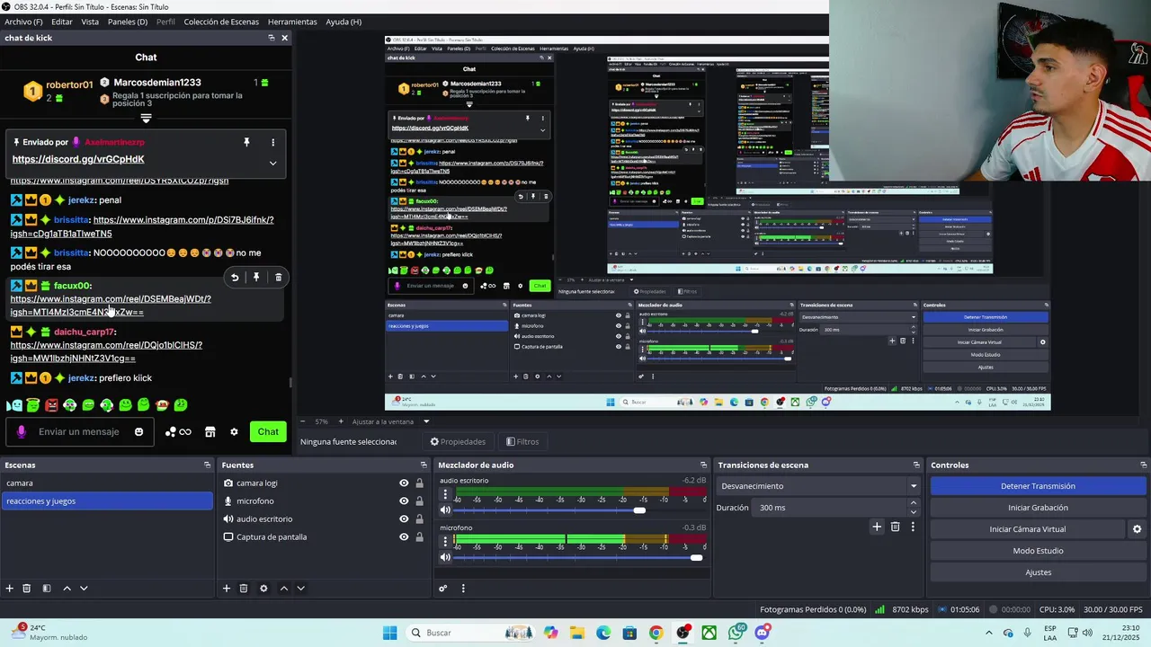Move selected scene up
Viewport: 1151px width, 647px height.
(67, 589)
